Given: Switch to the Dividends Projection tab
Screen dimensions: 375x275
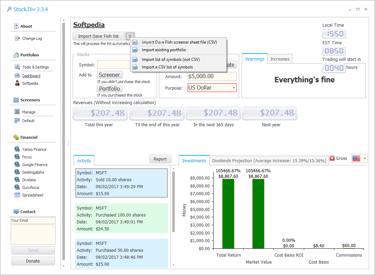Looking at the screenshot, I should tap(269, 161).
